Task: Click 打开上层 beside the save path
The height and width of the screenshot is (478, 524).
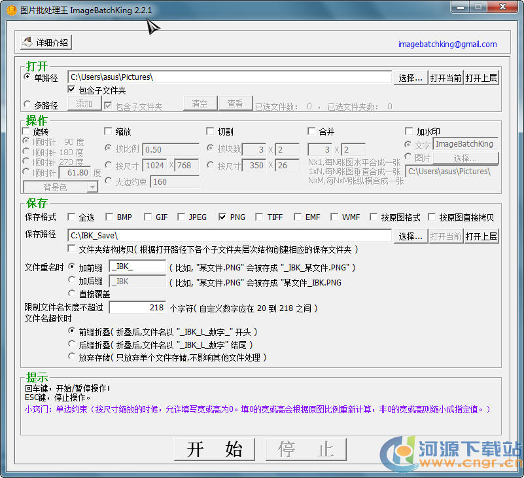Action: [x=481, y=236]
